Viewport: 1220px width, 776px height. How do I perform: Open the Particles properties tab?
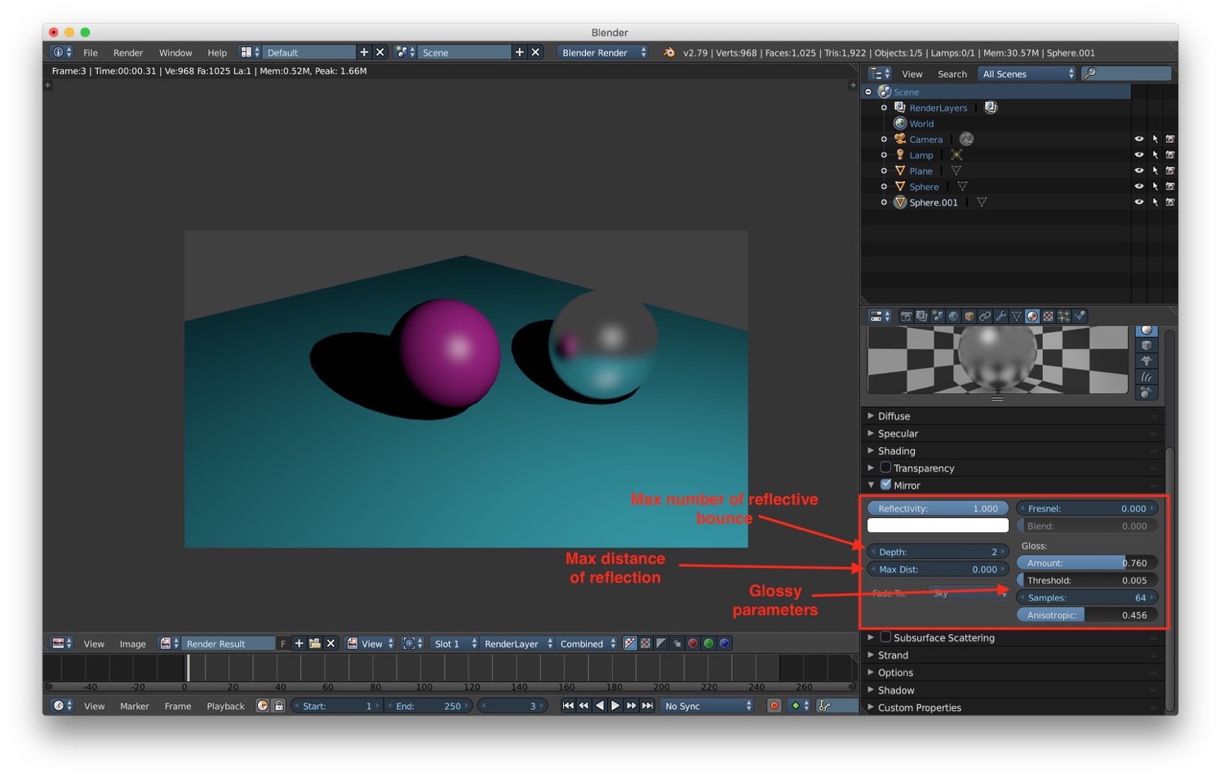point(1064,316)
